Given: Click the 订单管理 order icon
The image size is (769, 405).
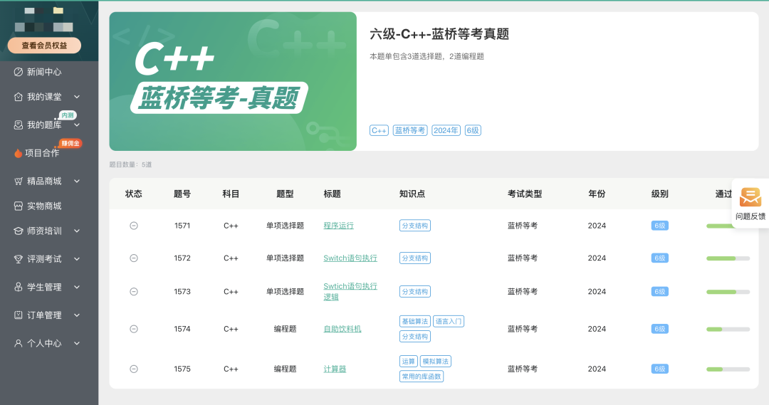Looking at the screenshot, I should pos(18,315).
